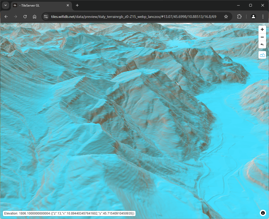Open the Chrome profile menu

pos(253,17)
